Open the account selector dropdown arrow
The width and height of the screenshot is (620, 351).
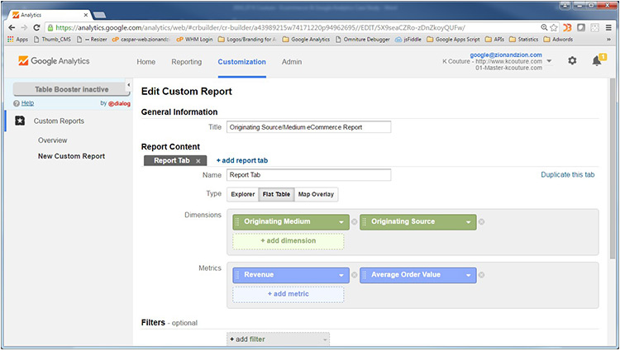coord(549,61)
